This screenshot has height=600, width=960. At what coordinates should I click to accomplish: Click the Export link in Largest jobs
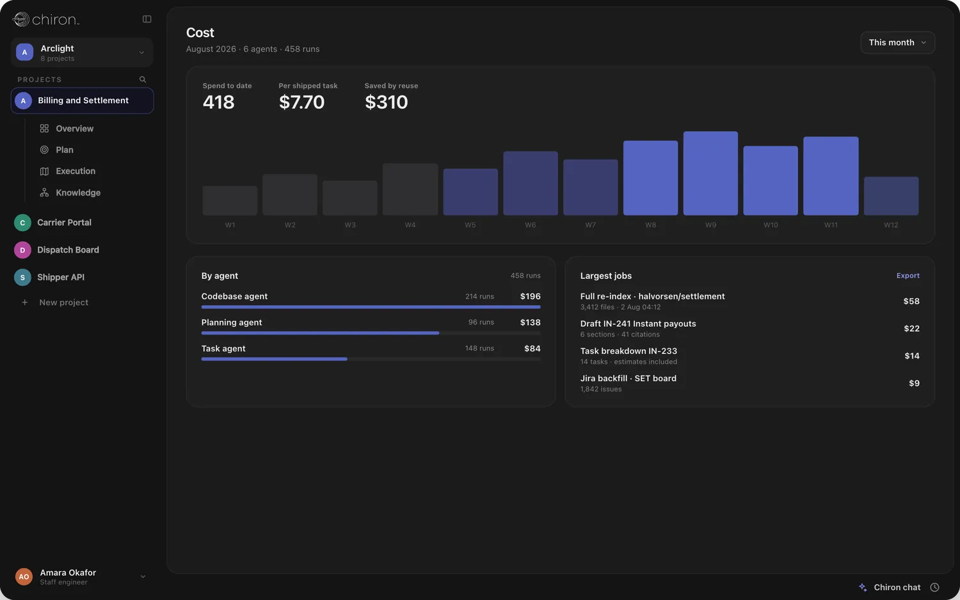point(908,276)
